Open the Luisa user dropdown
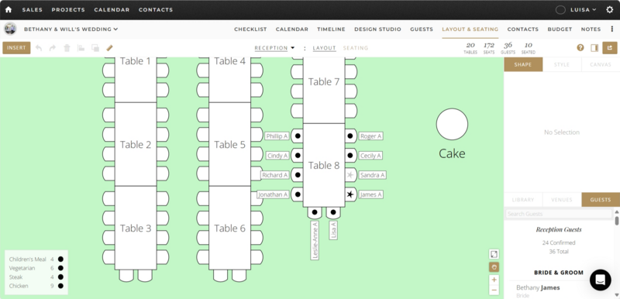The height and width of the screenshot is (299, 620). coord(584,10)
